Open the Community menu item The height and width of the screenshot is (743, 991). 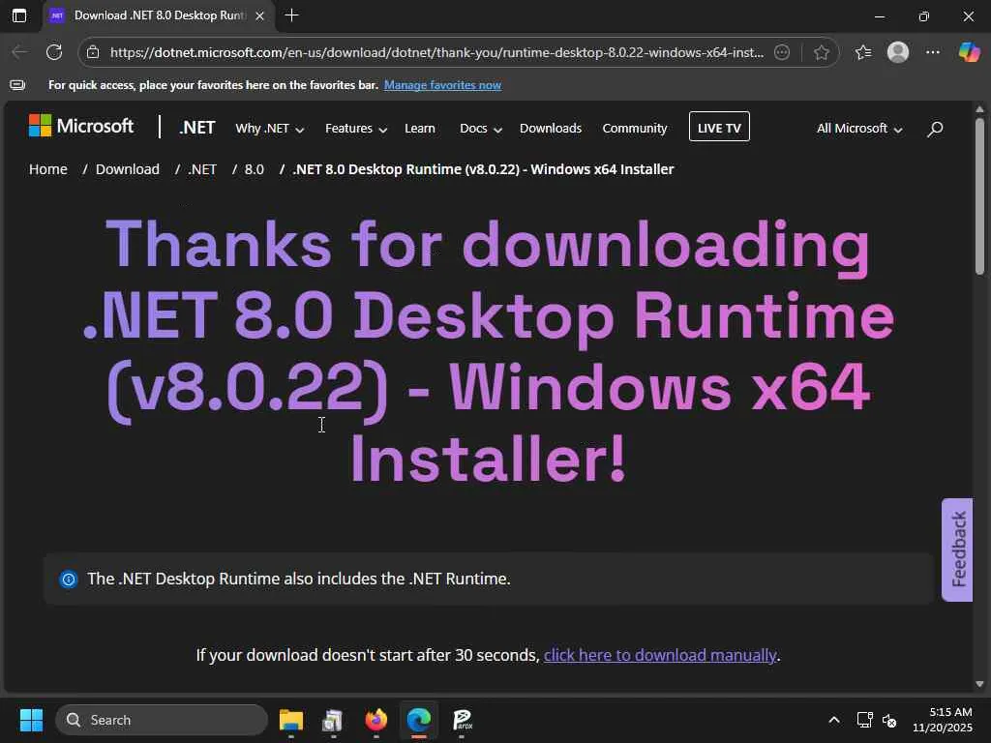pos(635,129)
